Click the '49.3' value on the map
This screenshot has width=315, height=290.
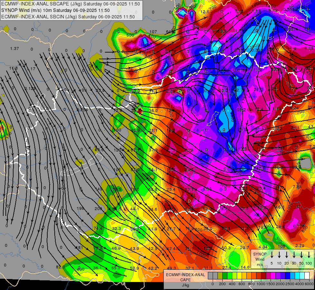pos(171,268)
